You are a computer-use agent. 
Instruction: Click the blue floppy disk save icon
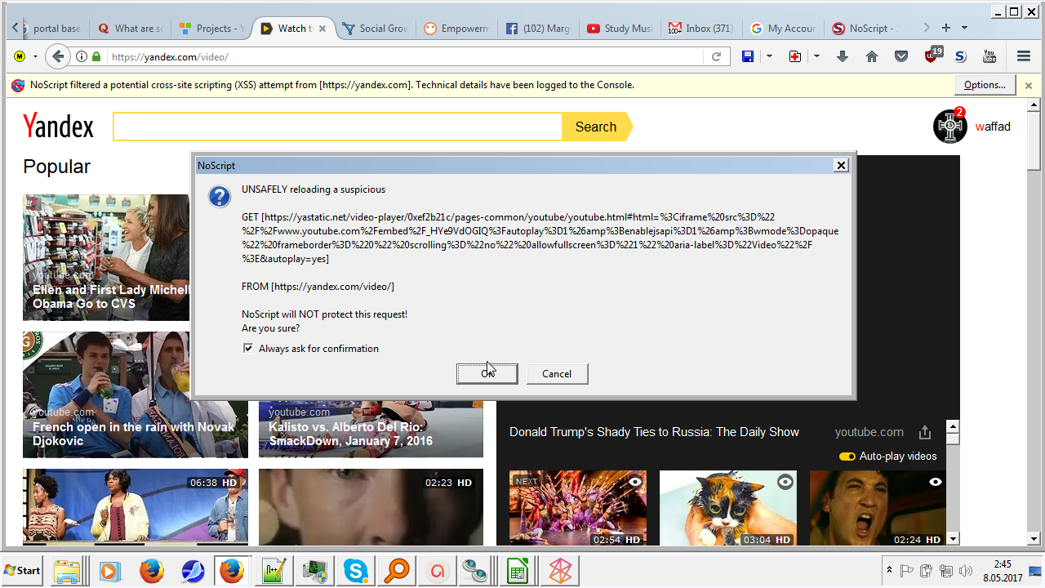(747, 56)
